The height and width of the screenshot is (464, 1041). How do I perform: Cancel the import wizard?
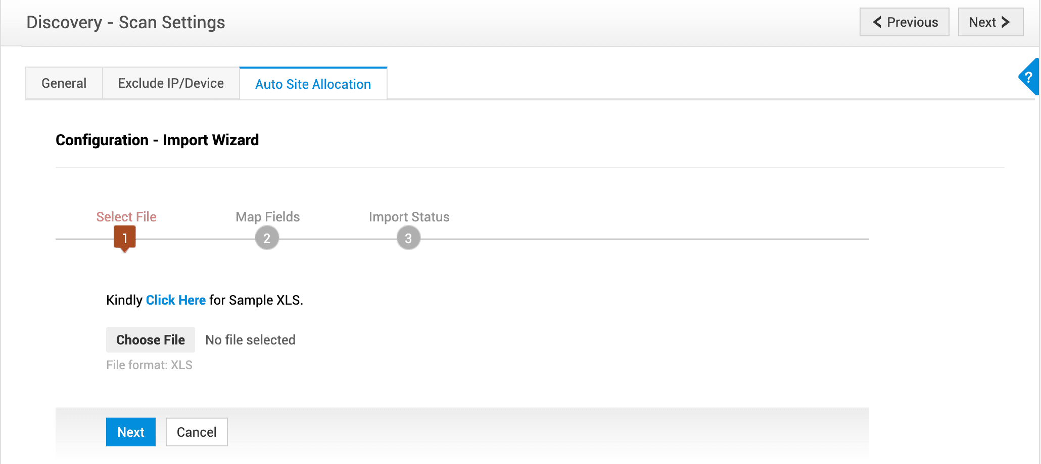pyautogui.click(x=197, y=432)
